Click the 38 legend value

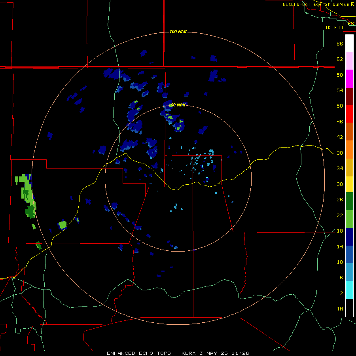pyautogui.click(x=340, y=153)
